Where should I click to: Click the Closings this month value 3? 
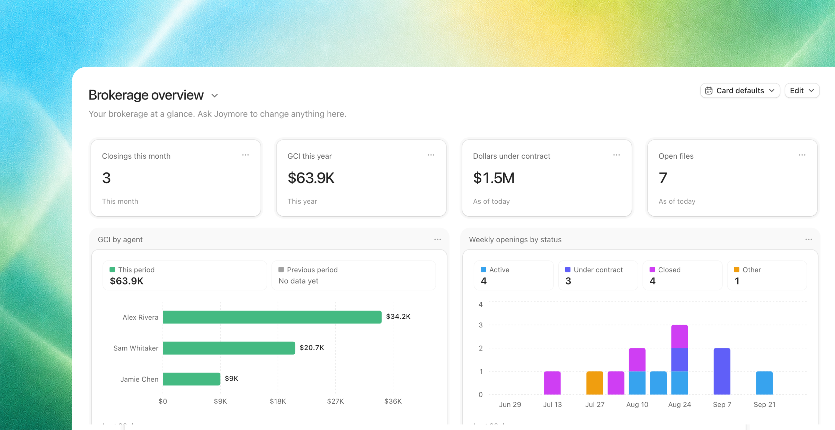(106, 178)
